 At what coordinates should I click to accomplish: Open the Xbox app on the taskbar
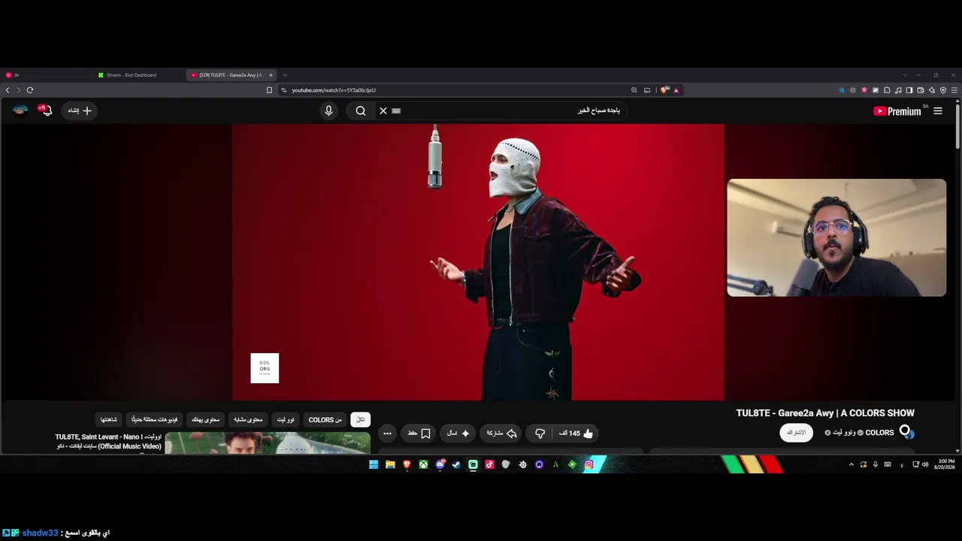423,465
